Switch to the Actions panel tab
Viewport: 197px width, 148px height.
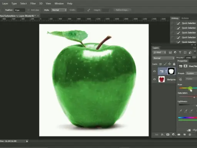tap(185, 18)
